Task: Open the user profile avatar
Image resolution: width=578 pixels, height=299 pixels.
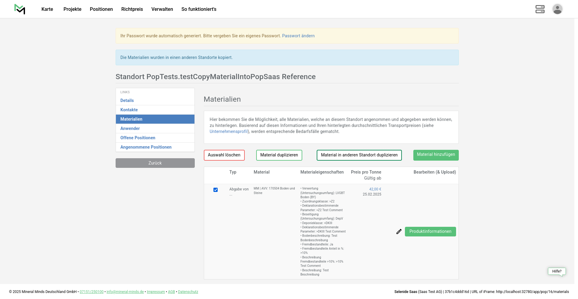Action: click(557, 9)
